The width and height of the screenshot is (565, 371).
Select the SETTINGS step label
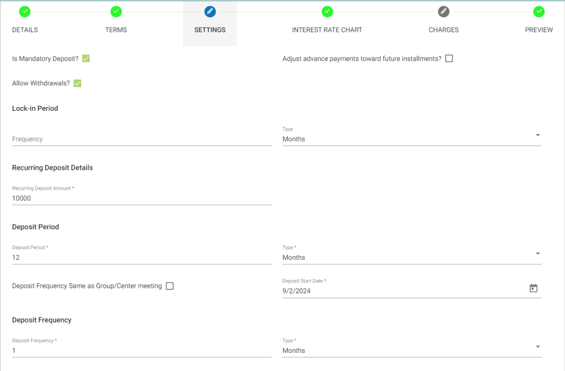coord(210,30)
